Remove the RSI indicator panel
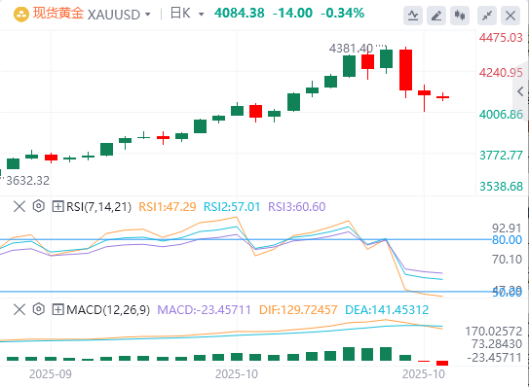529x387 pixels. [x=19, y=206]
